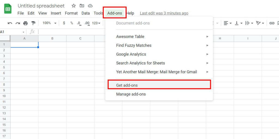Decrease decimal places
The width and height of the screenshot is (279, 139).
coord(79,23)
